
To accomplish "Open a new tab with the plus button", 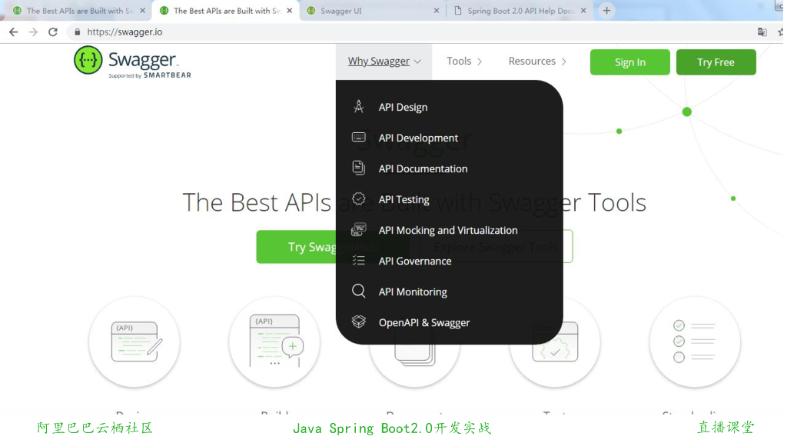I will tap(606, 11).
